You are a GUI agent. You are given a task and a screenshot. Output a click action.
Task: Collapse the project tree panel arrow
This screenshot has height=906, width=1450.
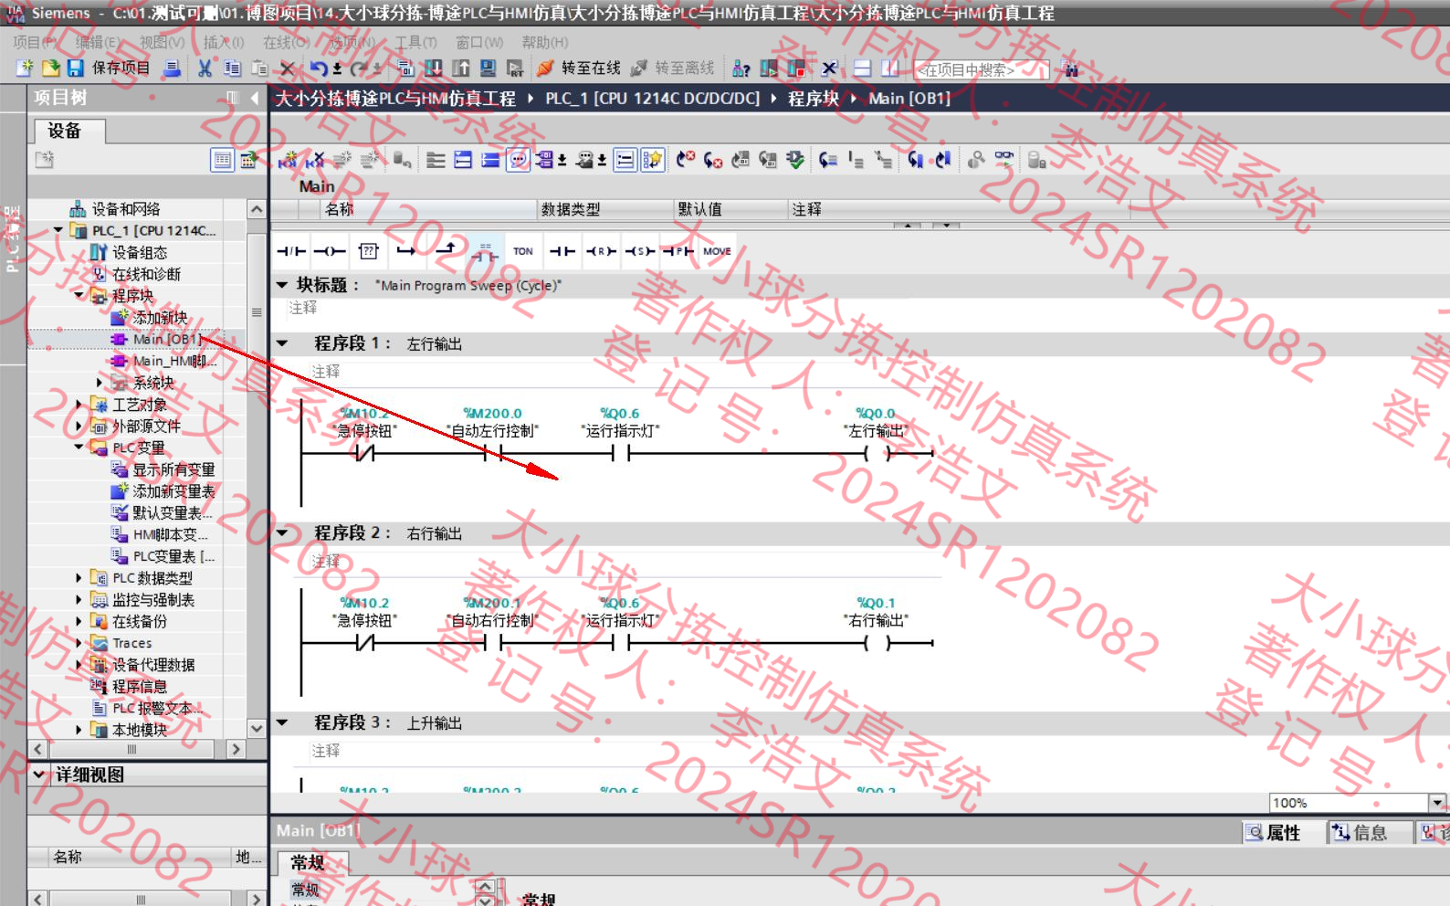coord(255,97)
